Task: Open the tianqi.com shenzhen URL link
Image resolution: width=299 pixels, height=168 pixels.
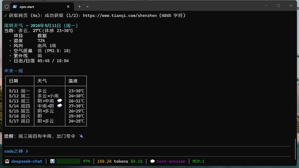Action: [120, 16]
